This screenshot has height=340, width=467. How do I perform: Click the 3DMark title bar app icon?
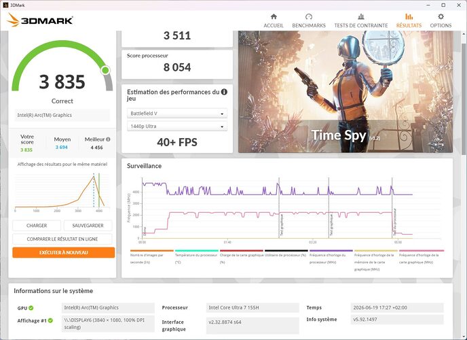point(5,5)
